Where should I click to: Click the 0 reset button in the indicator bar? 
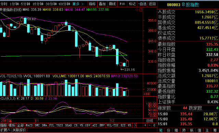click(x=154, y=125)
